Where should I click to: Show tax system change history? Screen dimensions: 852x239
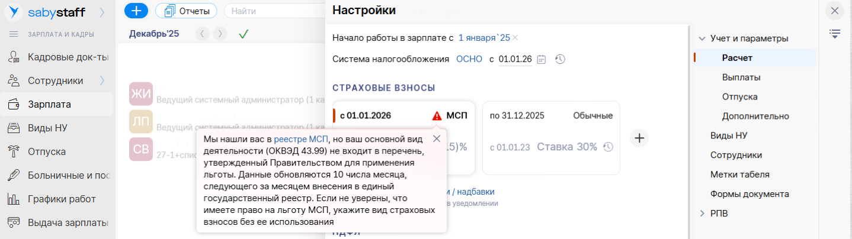[560, 59]
